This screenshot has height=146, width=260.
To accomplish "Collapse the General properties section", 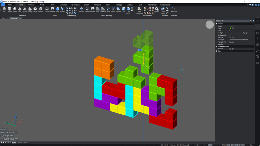I will tap(216, 24).
